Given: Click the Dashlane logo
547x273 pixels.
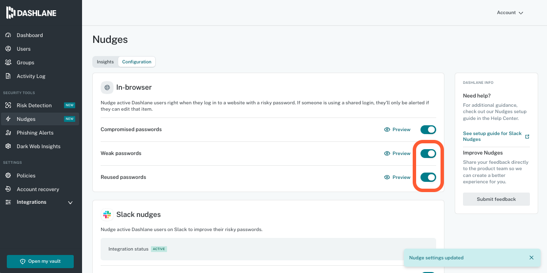Looking at the screenshot, I should 31,13.
